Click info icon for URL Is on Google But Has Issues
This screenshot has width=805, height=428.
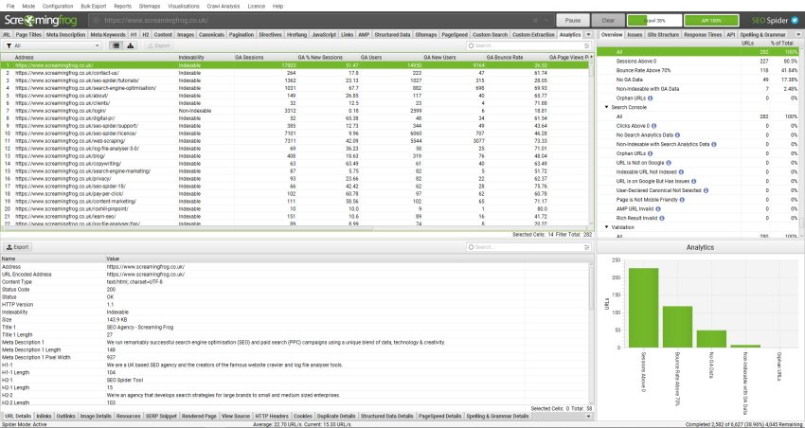coord(693,181)
